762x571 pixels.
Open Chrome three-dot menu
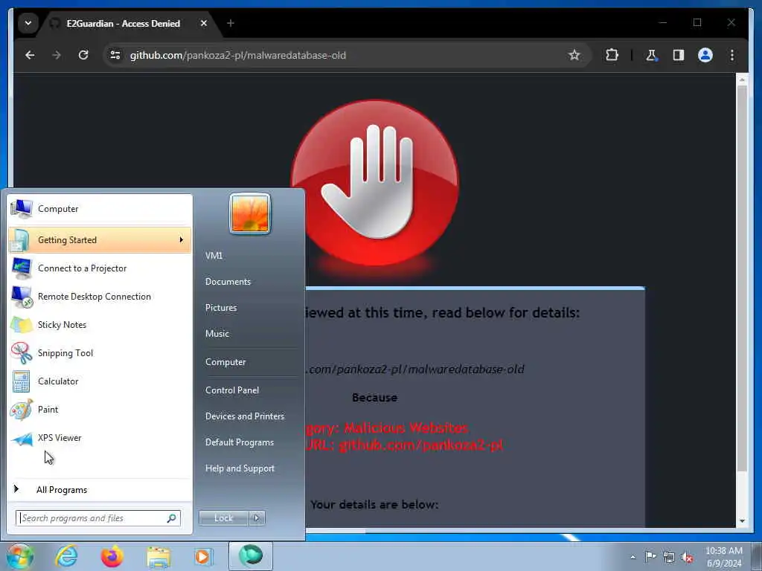coord(732,55)
